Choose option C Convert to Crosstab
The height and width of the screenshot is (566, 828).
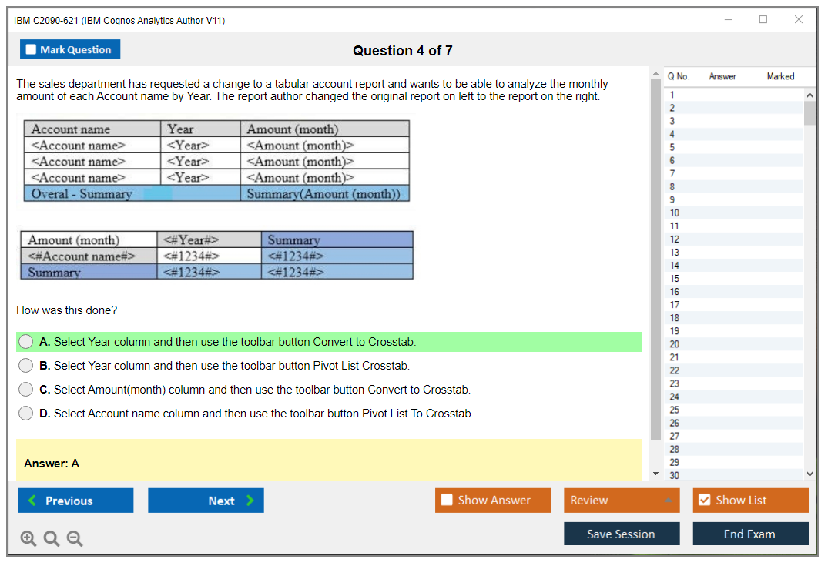26,390
